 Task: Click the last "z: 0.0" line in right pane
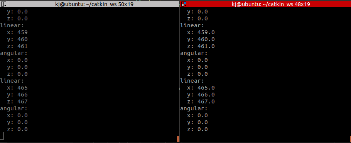(197, 129)
